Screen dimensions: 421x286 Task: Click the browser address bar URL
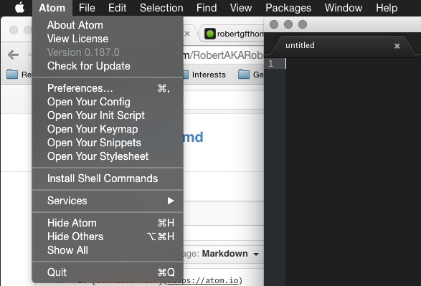223,55
